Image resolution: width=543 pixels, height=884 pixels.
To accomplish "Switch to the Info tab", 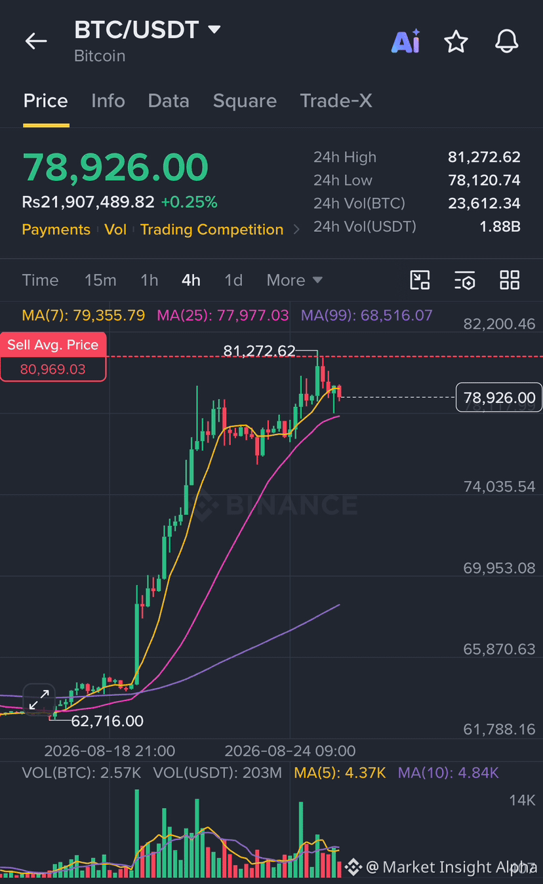I will [108, 101].
